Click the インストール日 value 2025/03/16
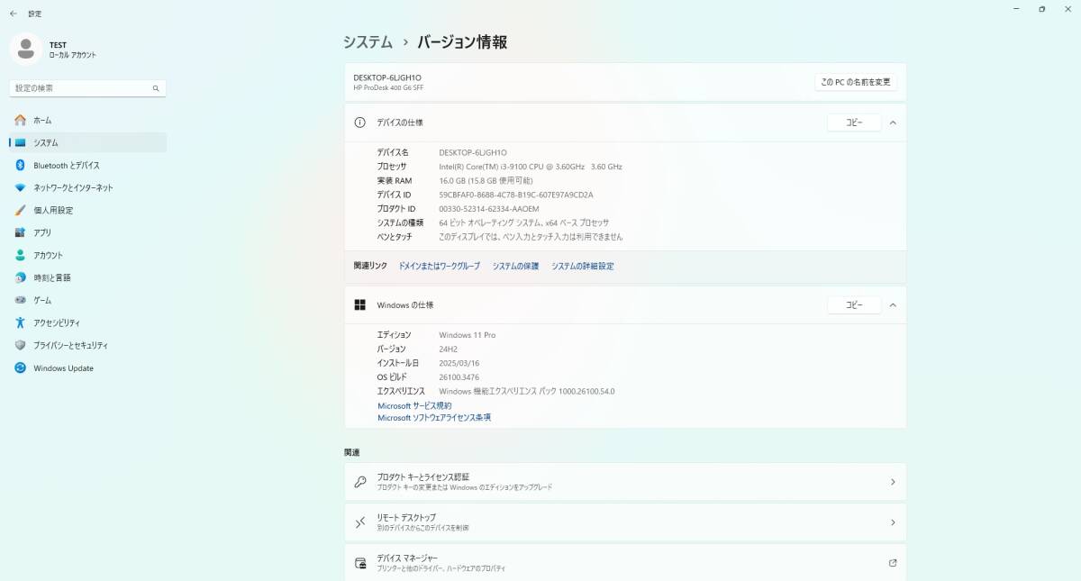This screenshot has width=1081, height=581. coord(461,363)
